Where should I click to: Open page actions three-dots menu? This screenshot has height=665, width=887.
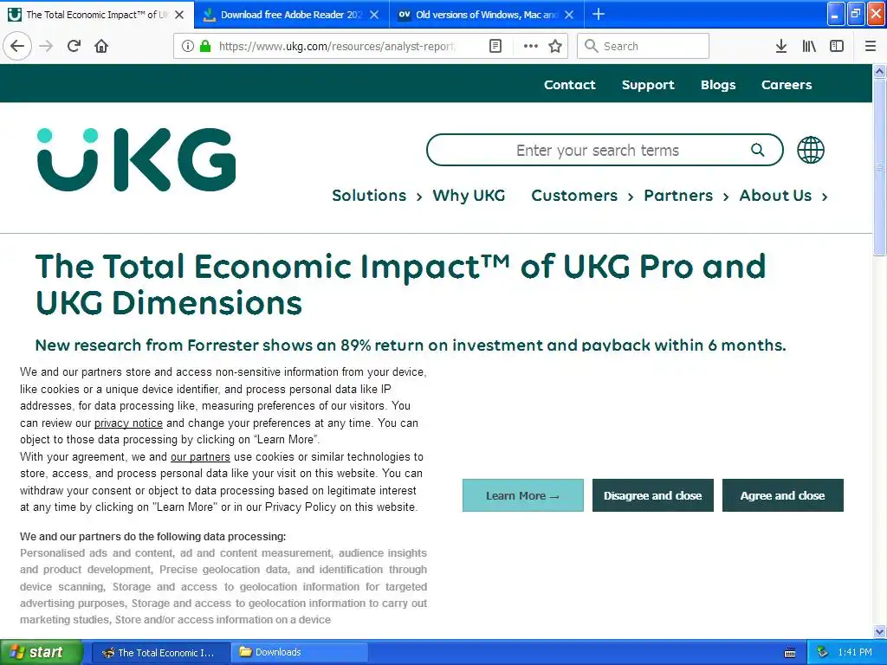531,46
